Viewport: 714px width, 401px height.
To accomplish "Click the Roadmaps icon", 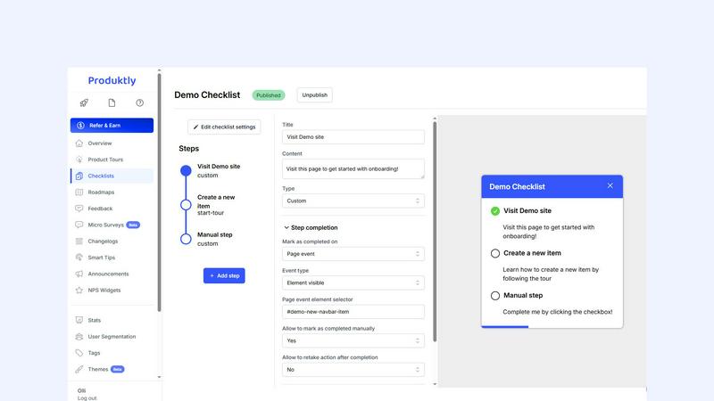I will click(x=79, y=192).
